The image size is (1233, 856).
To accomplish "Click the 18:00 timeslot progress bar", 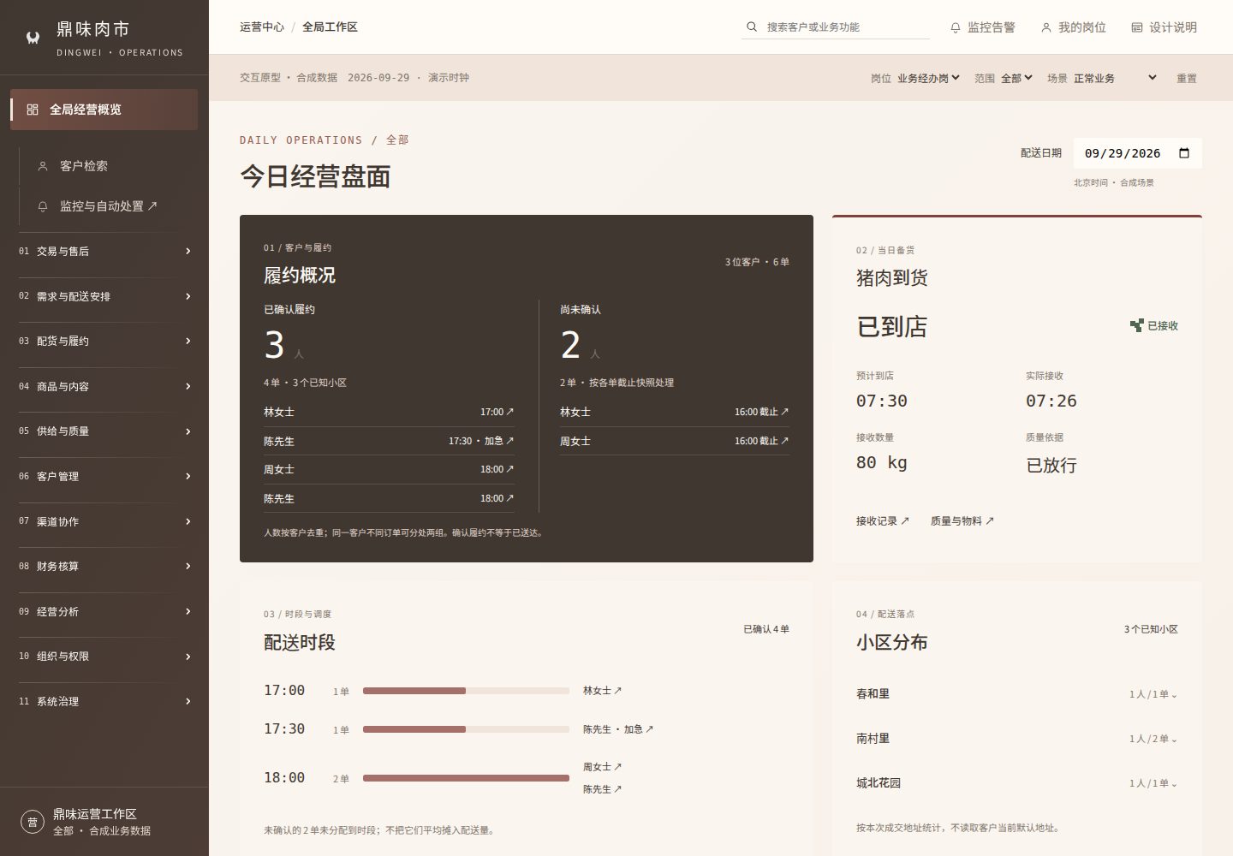I will pos(466,778).
